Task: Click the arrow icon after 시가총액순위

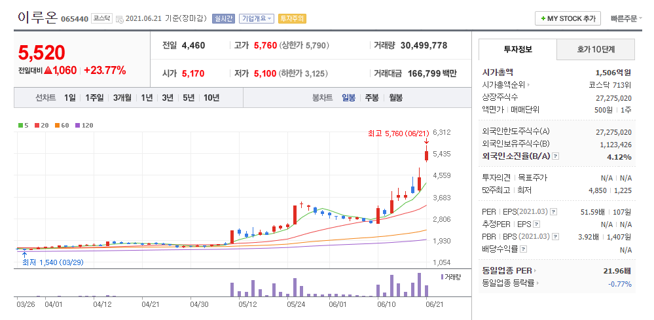Action: pyautogui.click(x=529, y=86)
